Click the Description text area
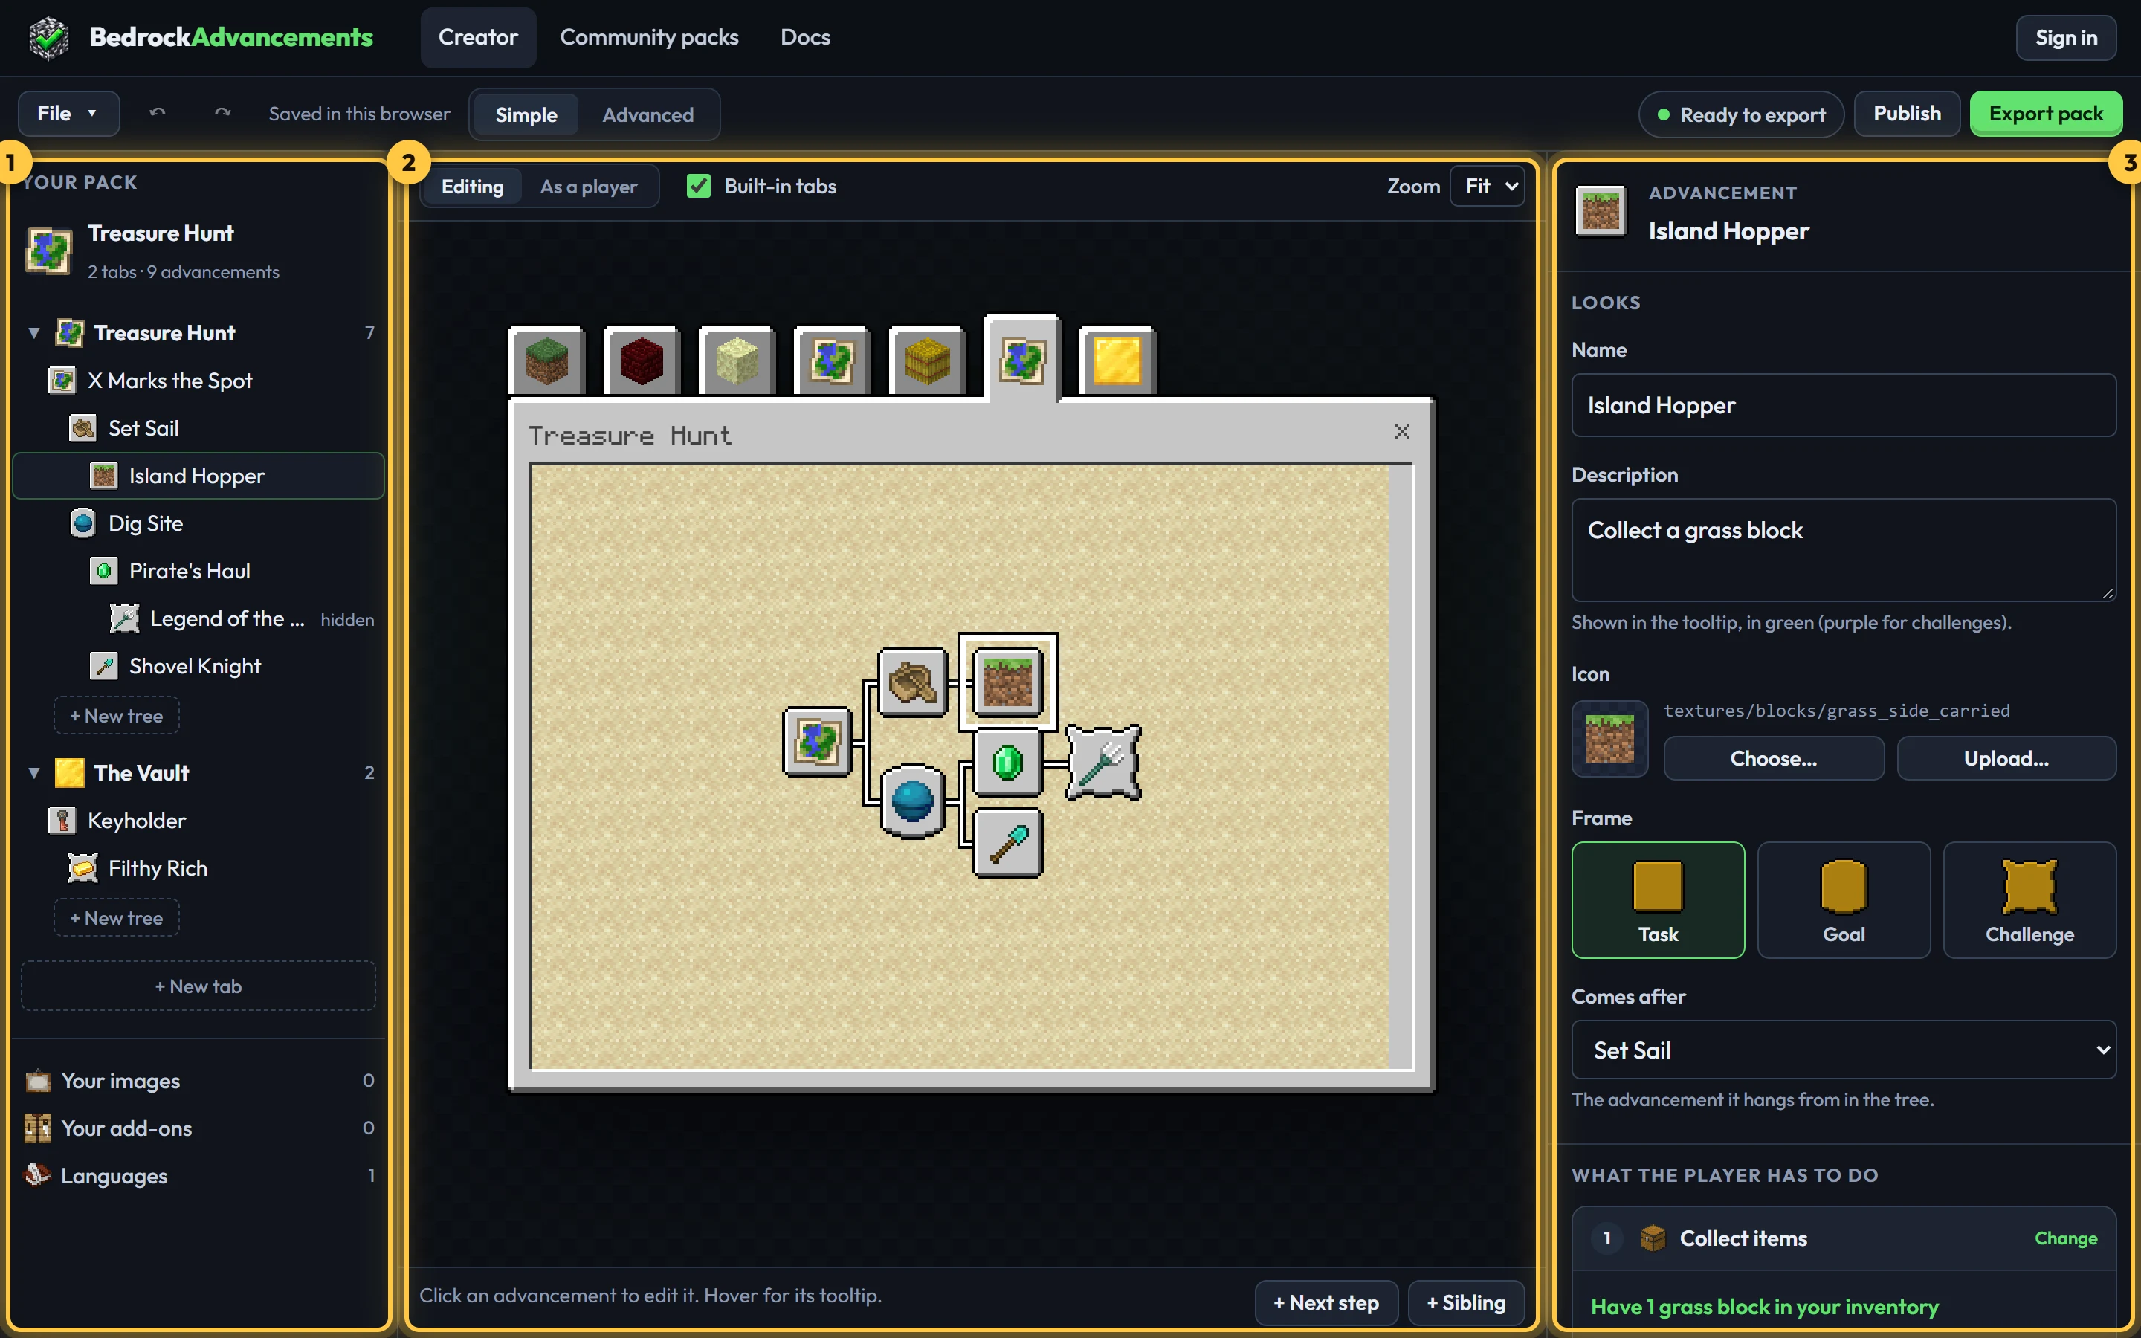This screenshot has width=2141, height=1338. (x=1844, y=549)
